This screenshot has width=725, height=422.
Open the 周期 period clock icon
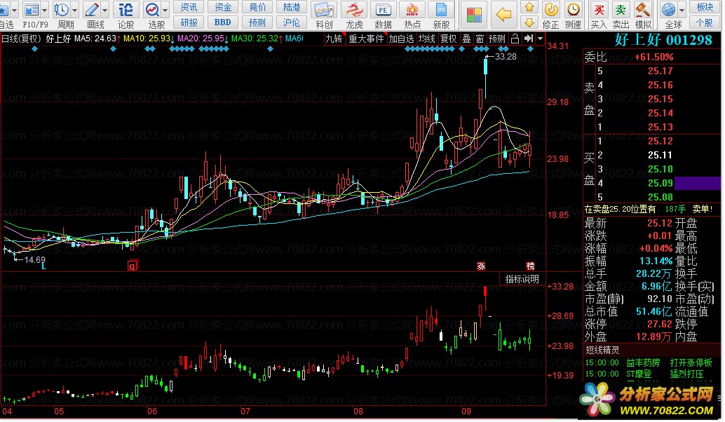click(x=62, y=10)
